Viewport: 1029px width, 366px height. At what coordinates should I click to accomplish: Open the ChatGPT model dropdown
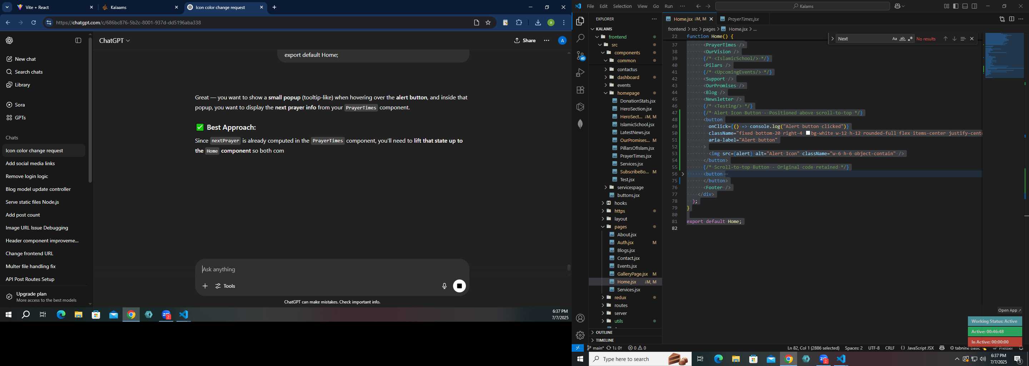tap(115, 41)
